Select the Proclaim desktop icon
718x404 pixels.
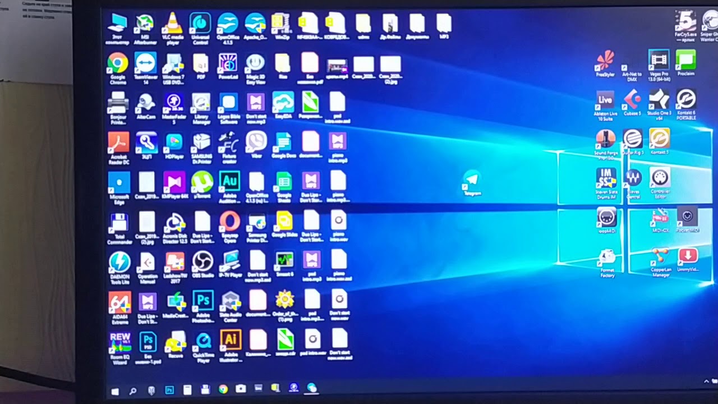pos(686,63)
